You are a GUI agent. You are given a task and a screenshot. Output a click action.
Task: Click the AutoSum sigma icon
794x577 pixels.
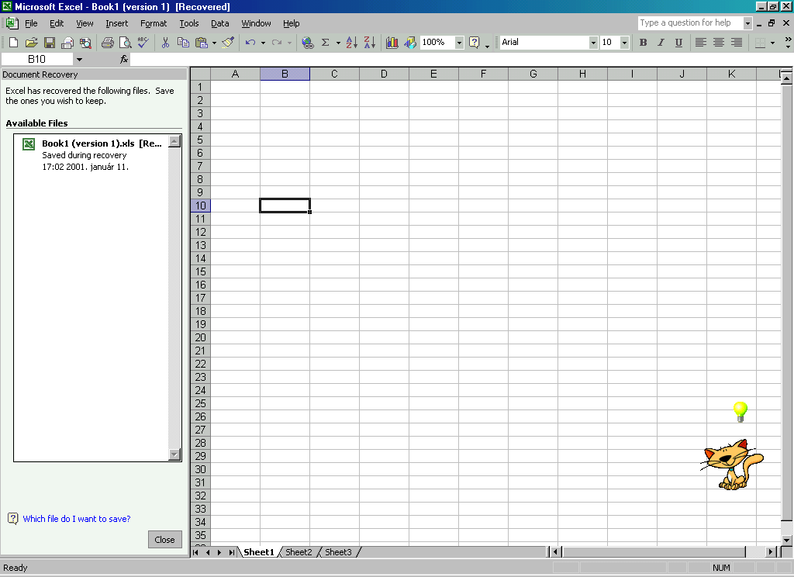(x=326, y=43)
